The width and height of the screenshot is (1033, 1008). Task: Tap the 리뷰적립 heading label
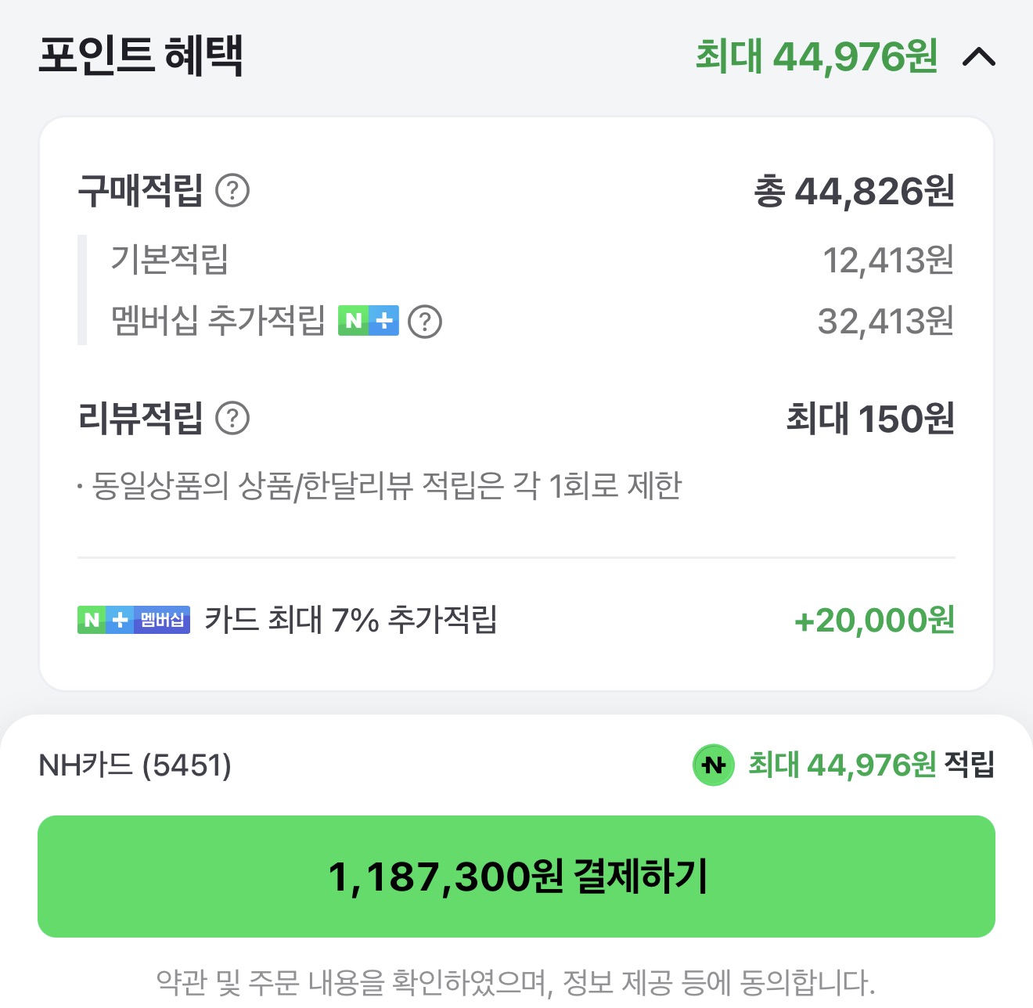(x=141, y=418)
